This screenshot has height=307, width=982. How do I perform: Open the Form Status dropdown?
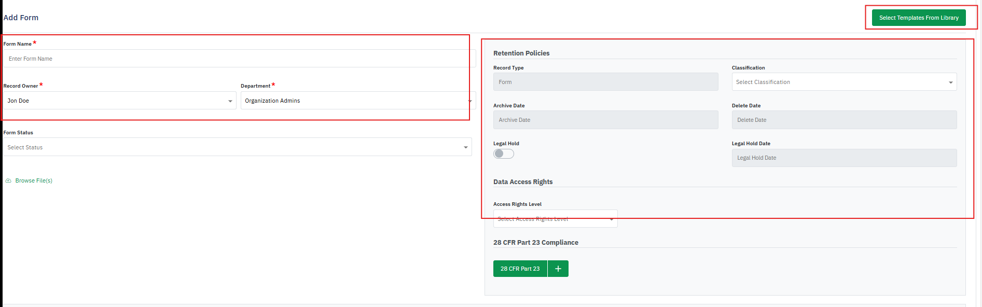tap(237, 147)
